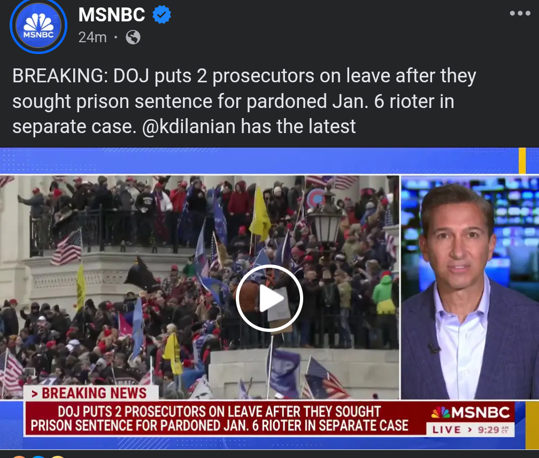The height and width of the screenshot is (458, 539).
Task: Play the MSNBC breaking news video
Action: [269, 298]
